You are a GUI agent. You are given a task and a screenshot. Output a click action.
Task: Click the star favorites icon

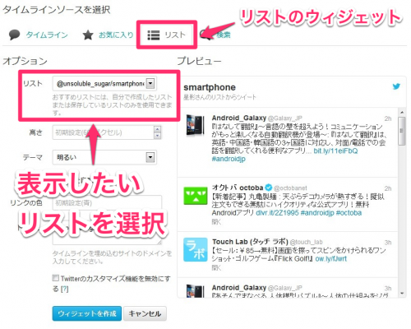click(88, 35)
